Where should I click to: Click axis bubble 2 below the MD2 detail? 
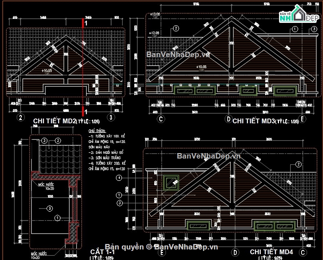click(21, 117)
